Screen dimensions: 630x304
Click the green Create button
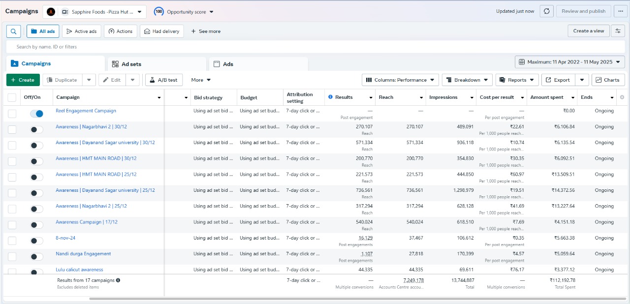(x=23, y=80)
